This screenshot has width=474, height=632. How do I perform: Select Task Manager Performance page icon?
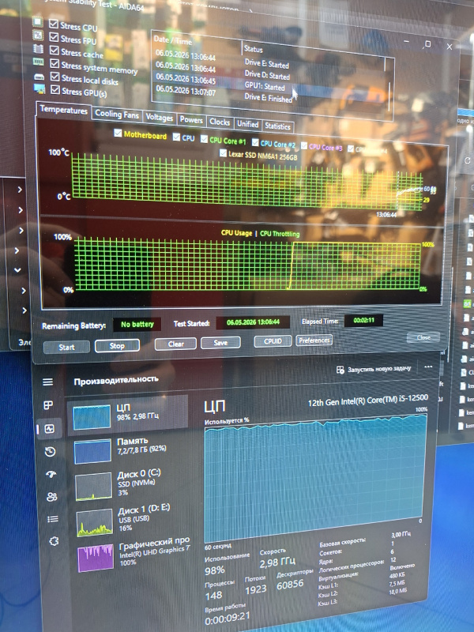(x=50, y=429)
